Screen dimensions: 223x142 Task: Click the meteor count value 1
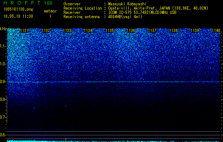pos(50,16)
